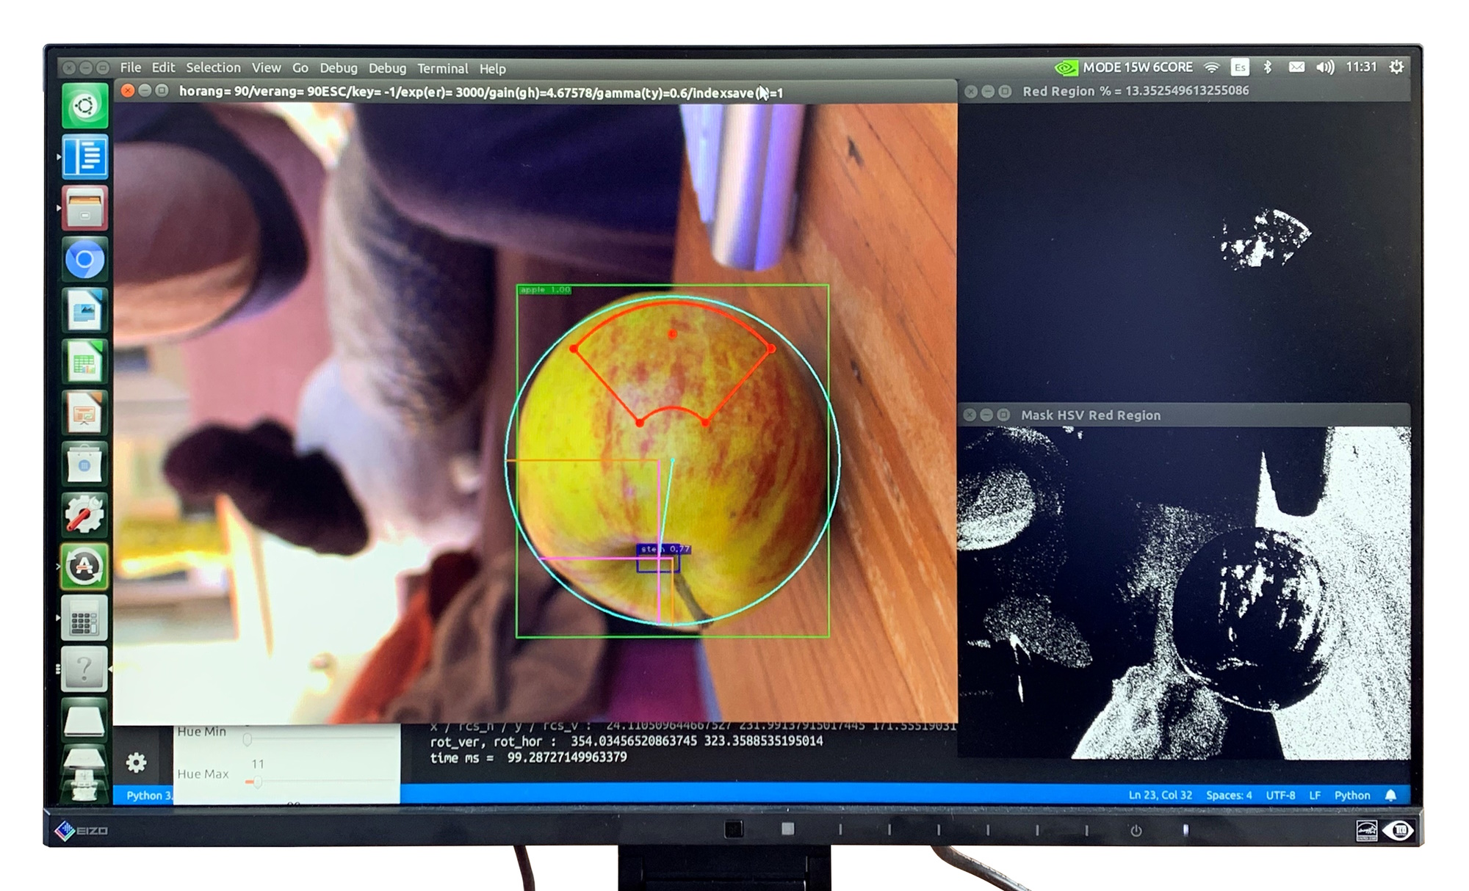
Task: Open LibreOffice Calc from launcher
Action: tap(84, 363)
